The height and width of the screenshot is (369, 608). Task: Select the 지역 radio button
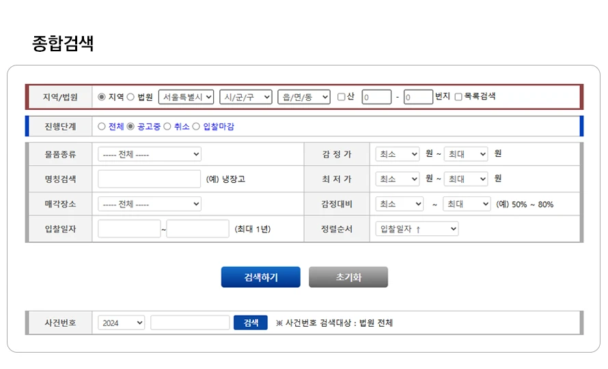click(x=102, y=97)
